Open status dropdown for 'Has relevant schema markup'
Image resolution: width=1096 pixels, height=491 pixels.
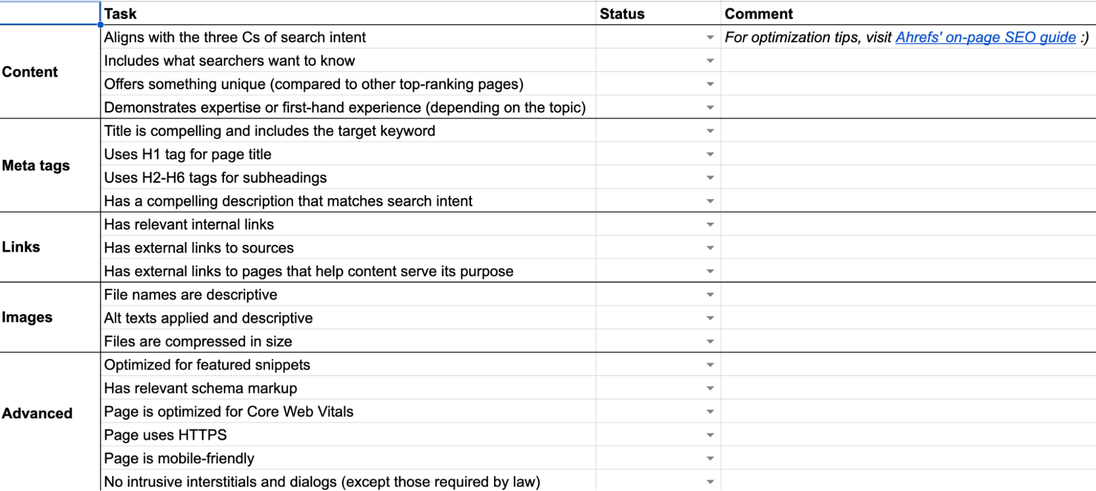click(710, 389)
